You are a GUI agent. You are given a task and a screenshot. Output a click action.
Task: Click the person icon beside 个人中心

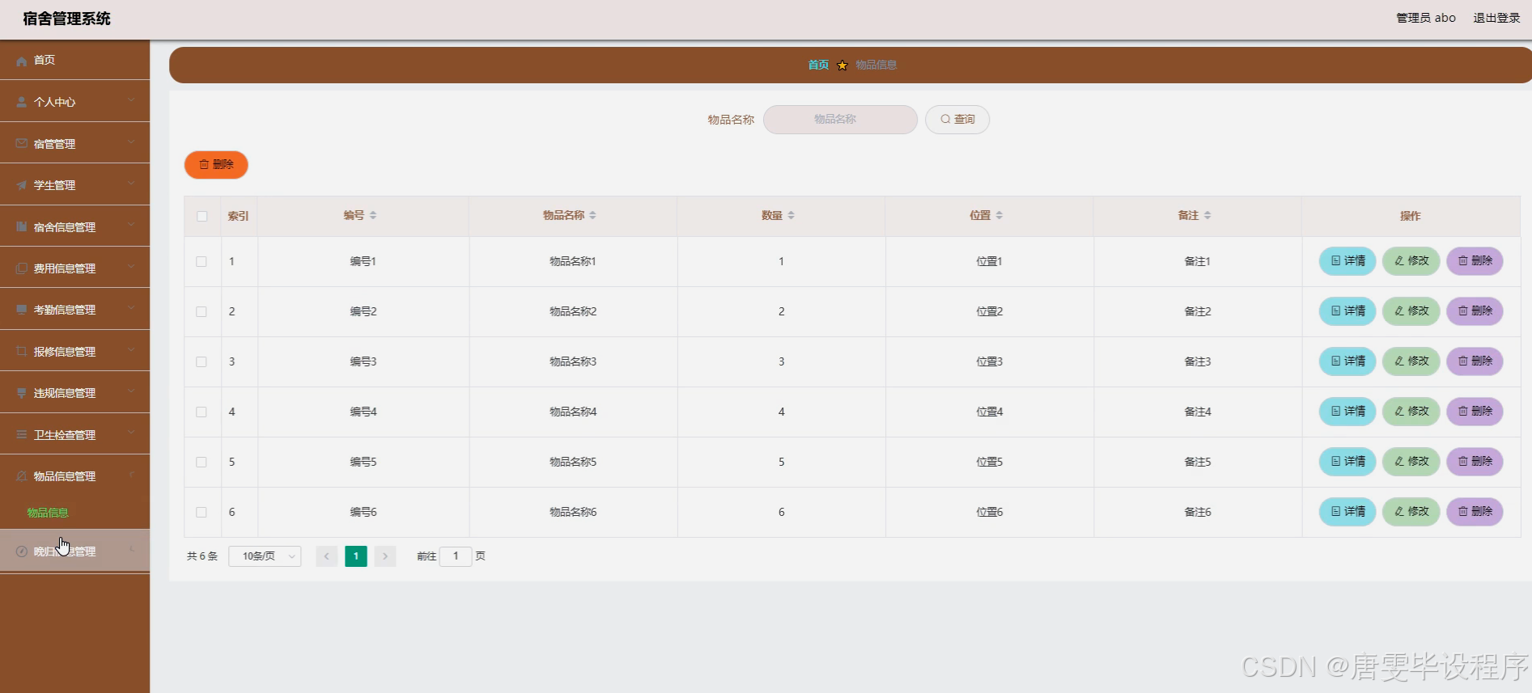22,102
